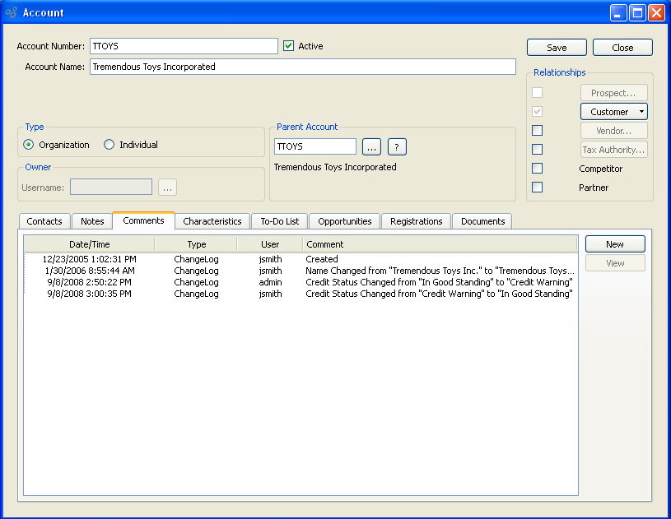Open the Characteristics tab
The width and height of the screenshot is (671, 519).
tap(212, 221)
